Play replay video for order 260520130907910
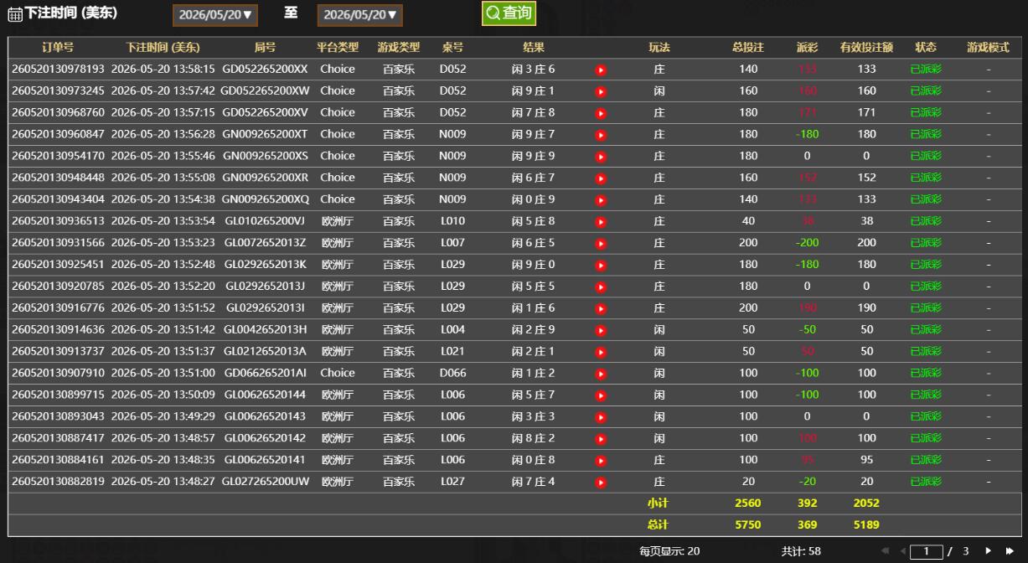This screenshot has height=563, width=1028. point(601,374)
